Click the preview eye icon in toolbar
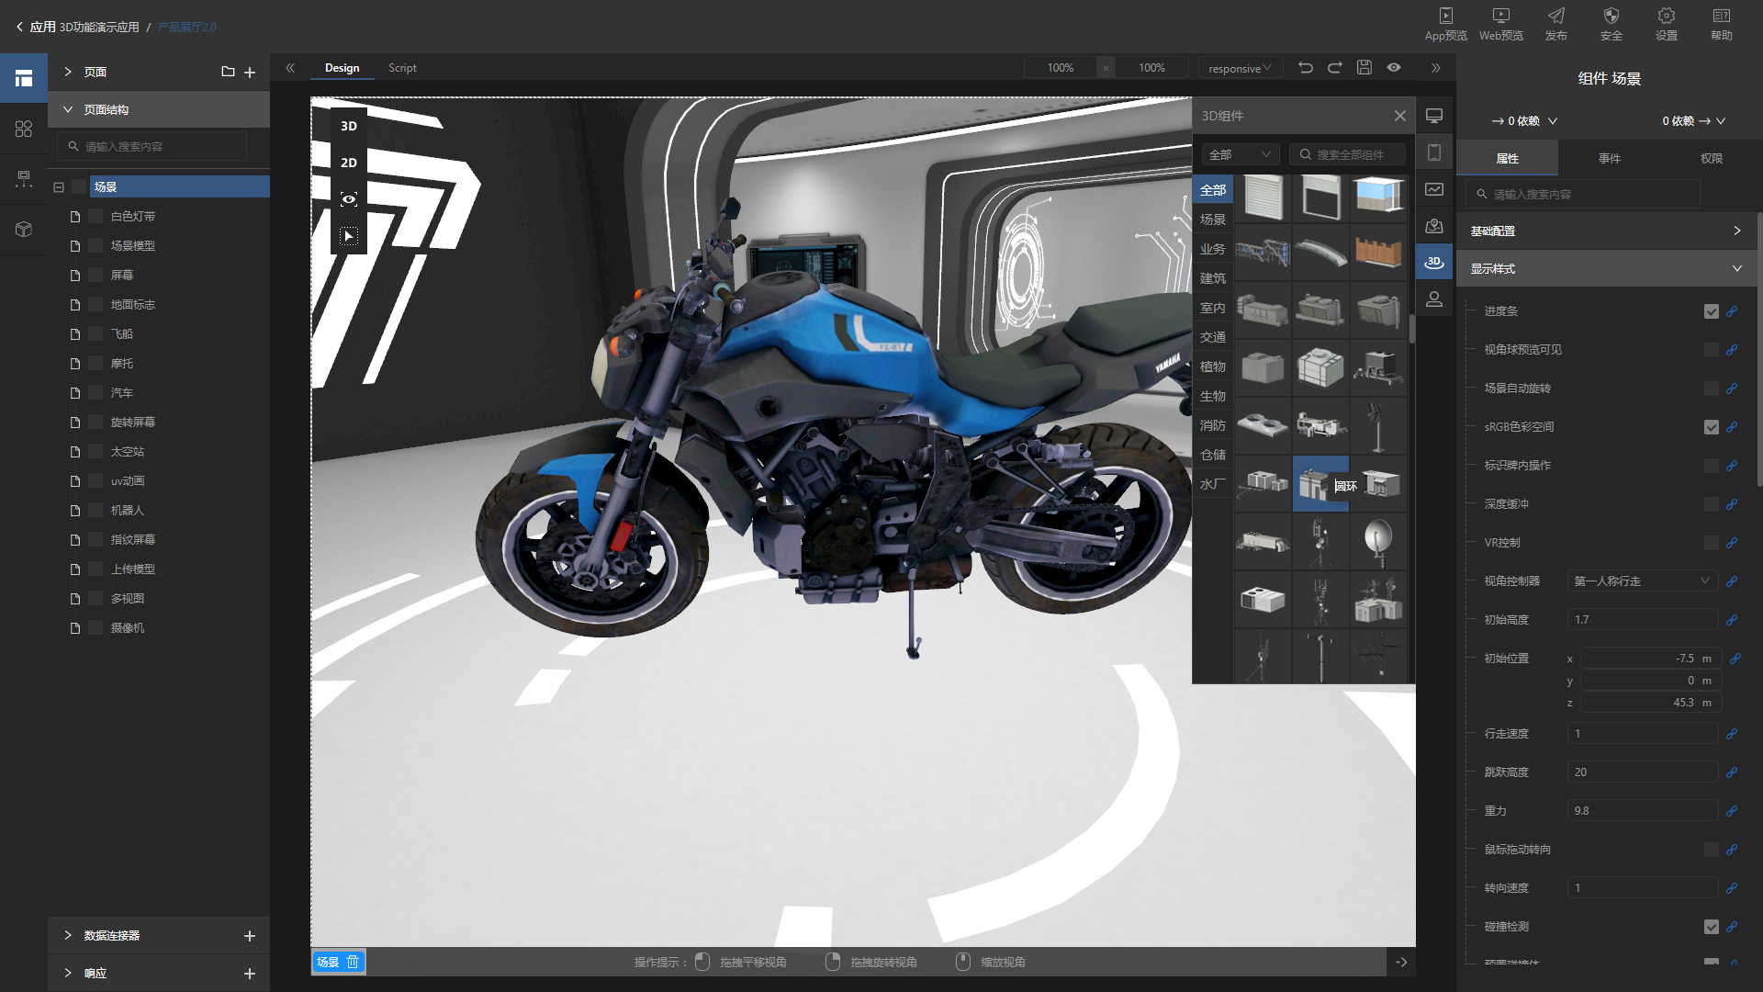The image size is (1763, 992). [1394, 67]
